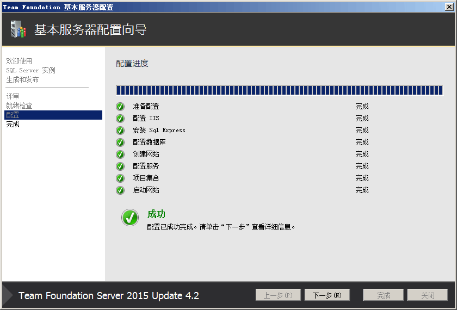Click the 创建网站 step label

pyautogui.click(x=146, y=154)
